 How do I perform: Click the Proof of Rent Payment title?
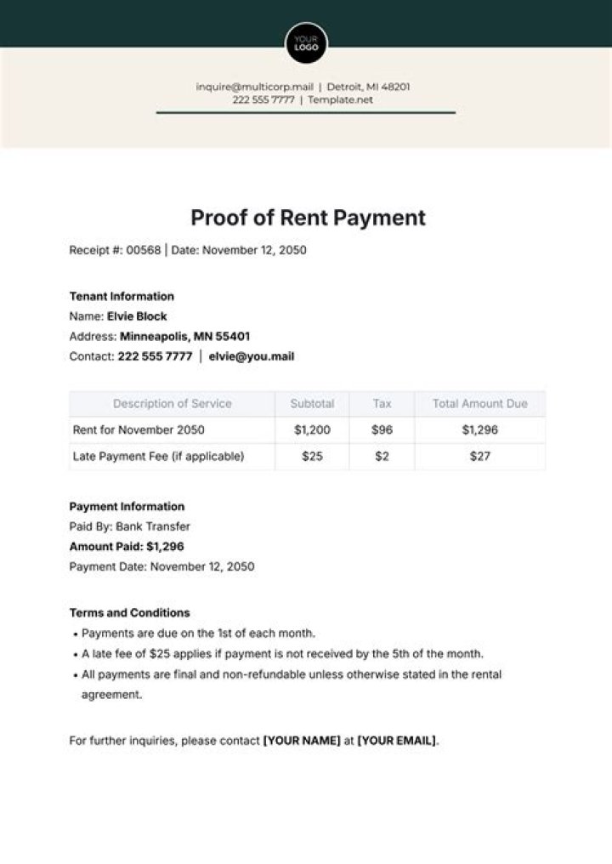coord(308,218)
